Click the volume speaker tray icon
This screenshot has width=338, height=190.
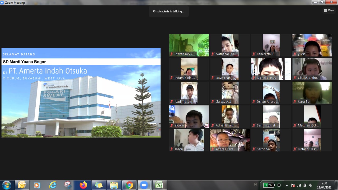click(x=311, y=185)
